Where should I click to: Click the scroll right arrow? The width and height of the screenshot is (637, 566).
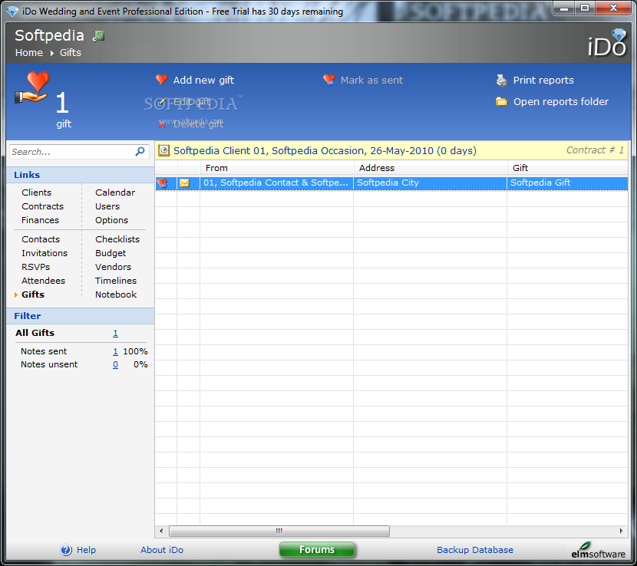[621, 531]
